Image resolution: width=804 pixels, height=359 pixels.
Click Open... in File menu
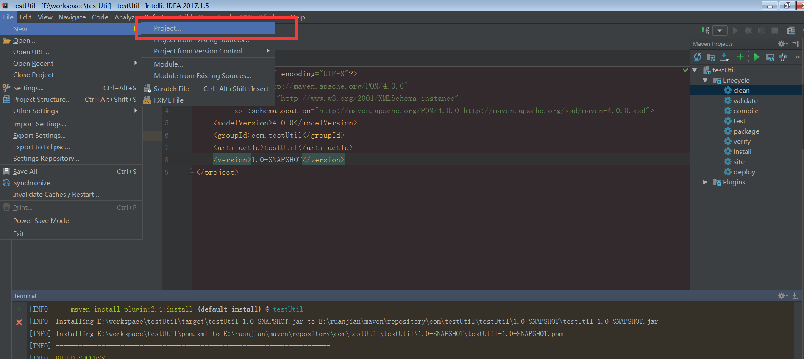71,40
